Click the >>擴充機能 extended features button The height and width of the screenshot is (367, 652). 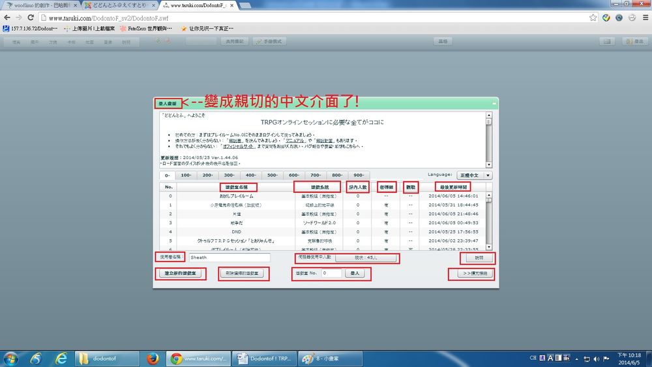pos(471,274)
